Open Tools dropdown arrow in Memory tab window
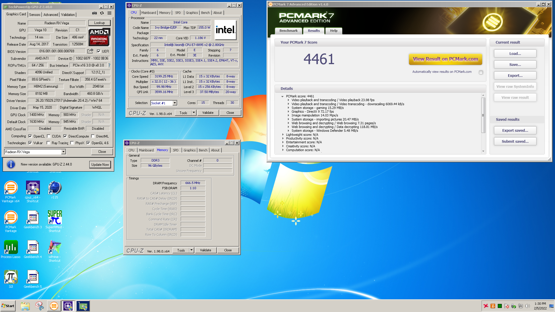Image resolution: width=555 pixels, height=312 pixels. pos(191,250)
